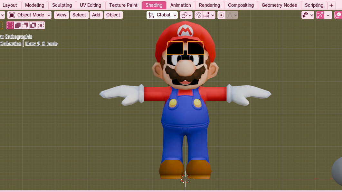The width and height of the screenshot is (342, 192).
Task: Open the Add menu
Action: point(96,15)
